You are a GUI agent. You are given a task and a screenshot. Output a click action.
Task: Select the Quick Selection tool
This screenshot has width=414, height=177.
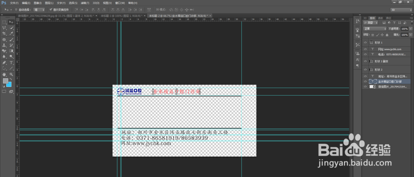11,28
